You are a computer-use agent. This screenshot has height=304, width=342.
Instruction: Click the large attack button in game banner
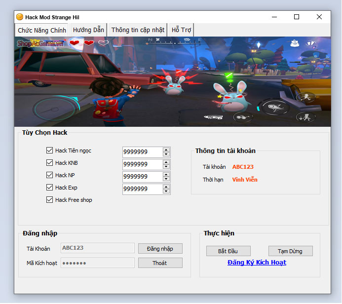272,107
